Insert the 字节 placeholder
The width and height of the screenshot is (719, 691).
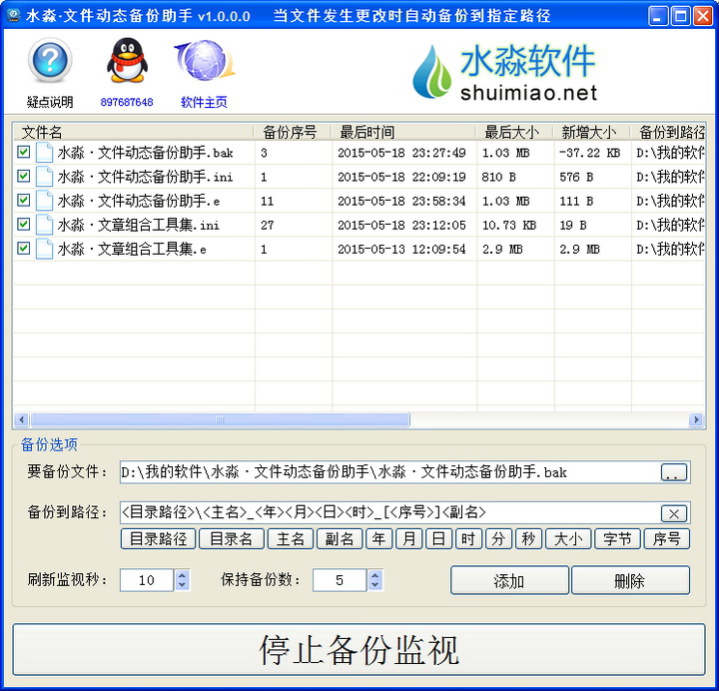(617, 539)
